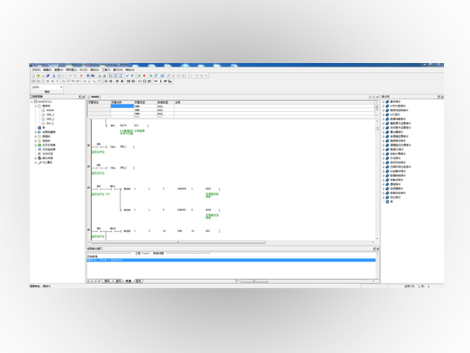The width and height of the screenshot is (470, 353).
Task: Select INT_1 interrupt in project tree
Action: (x=50, y=123)
